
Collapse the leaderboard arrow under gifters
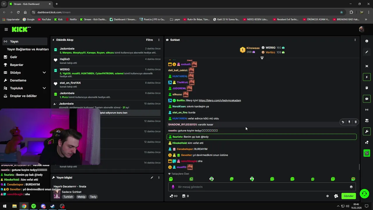click(262, 58)
